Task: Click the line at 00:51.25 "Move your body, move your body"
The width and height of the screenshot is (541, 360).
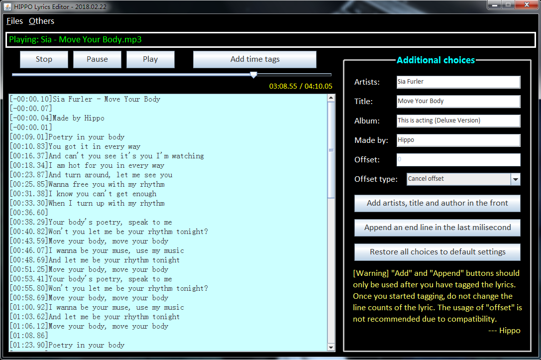Action: click(89, 269)
